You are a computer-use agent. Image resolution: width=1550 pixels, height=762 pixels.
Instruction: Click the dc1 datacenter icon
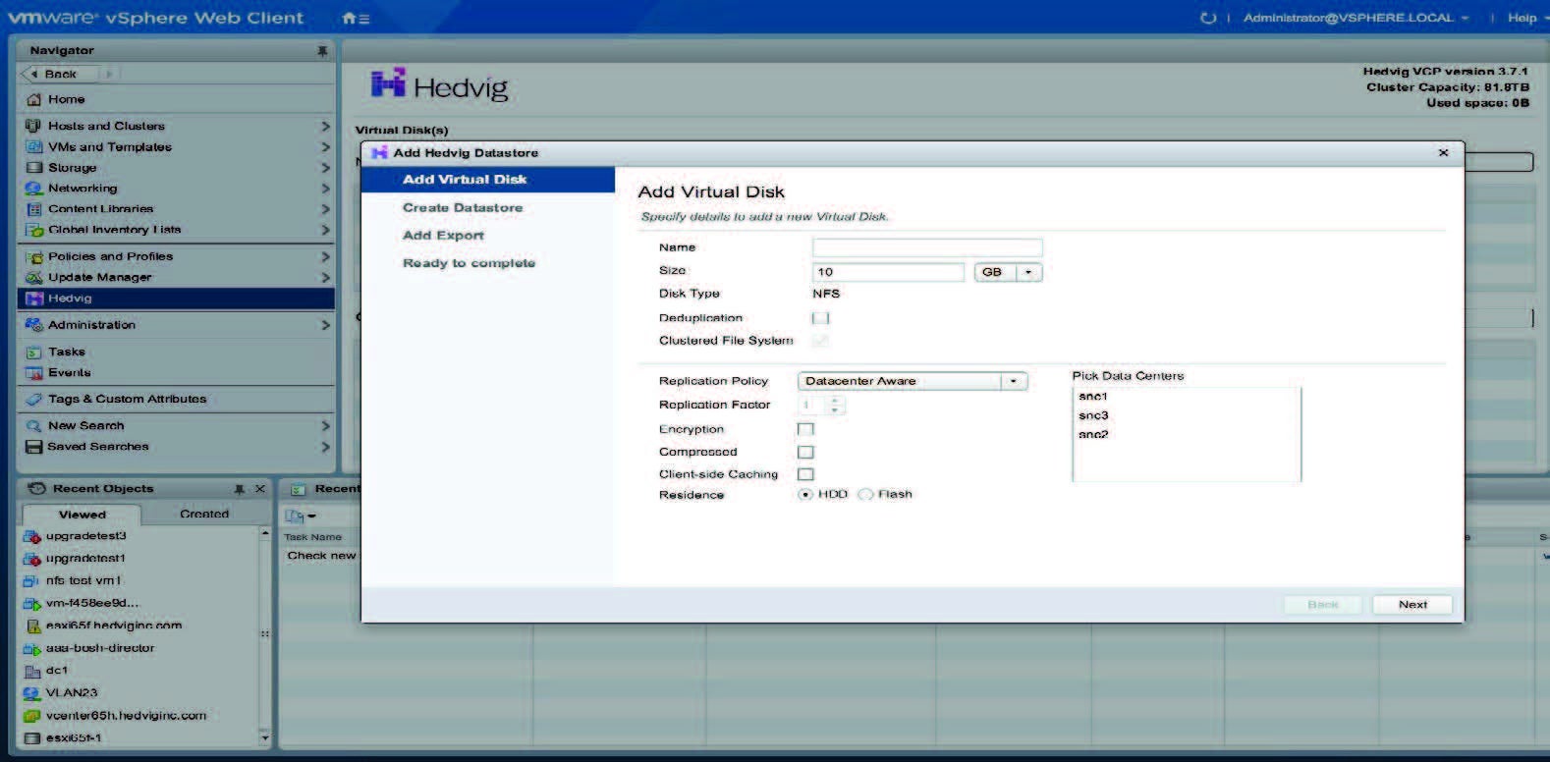(x=31, y=671)
